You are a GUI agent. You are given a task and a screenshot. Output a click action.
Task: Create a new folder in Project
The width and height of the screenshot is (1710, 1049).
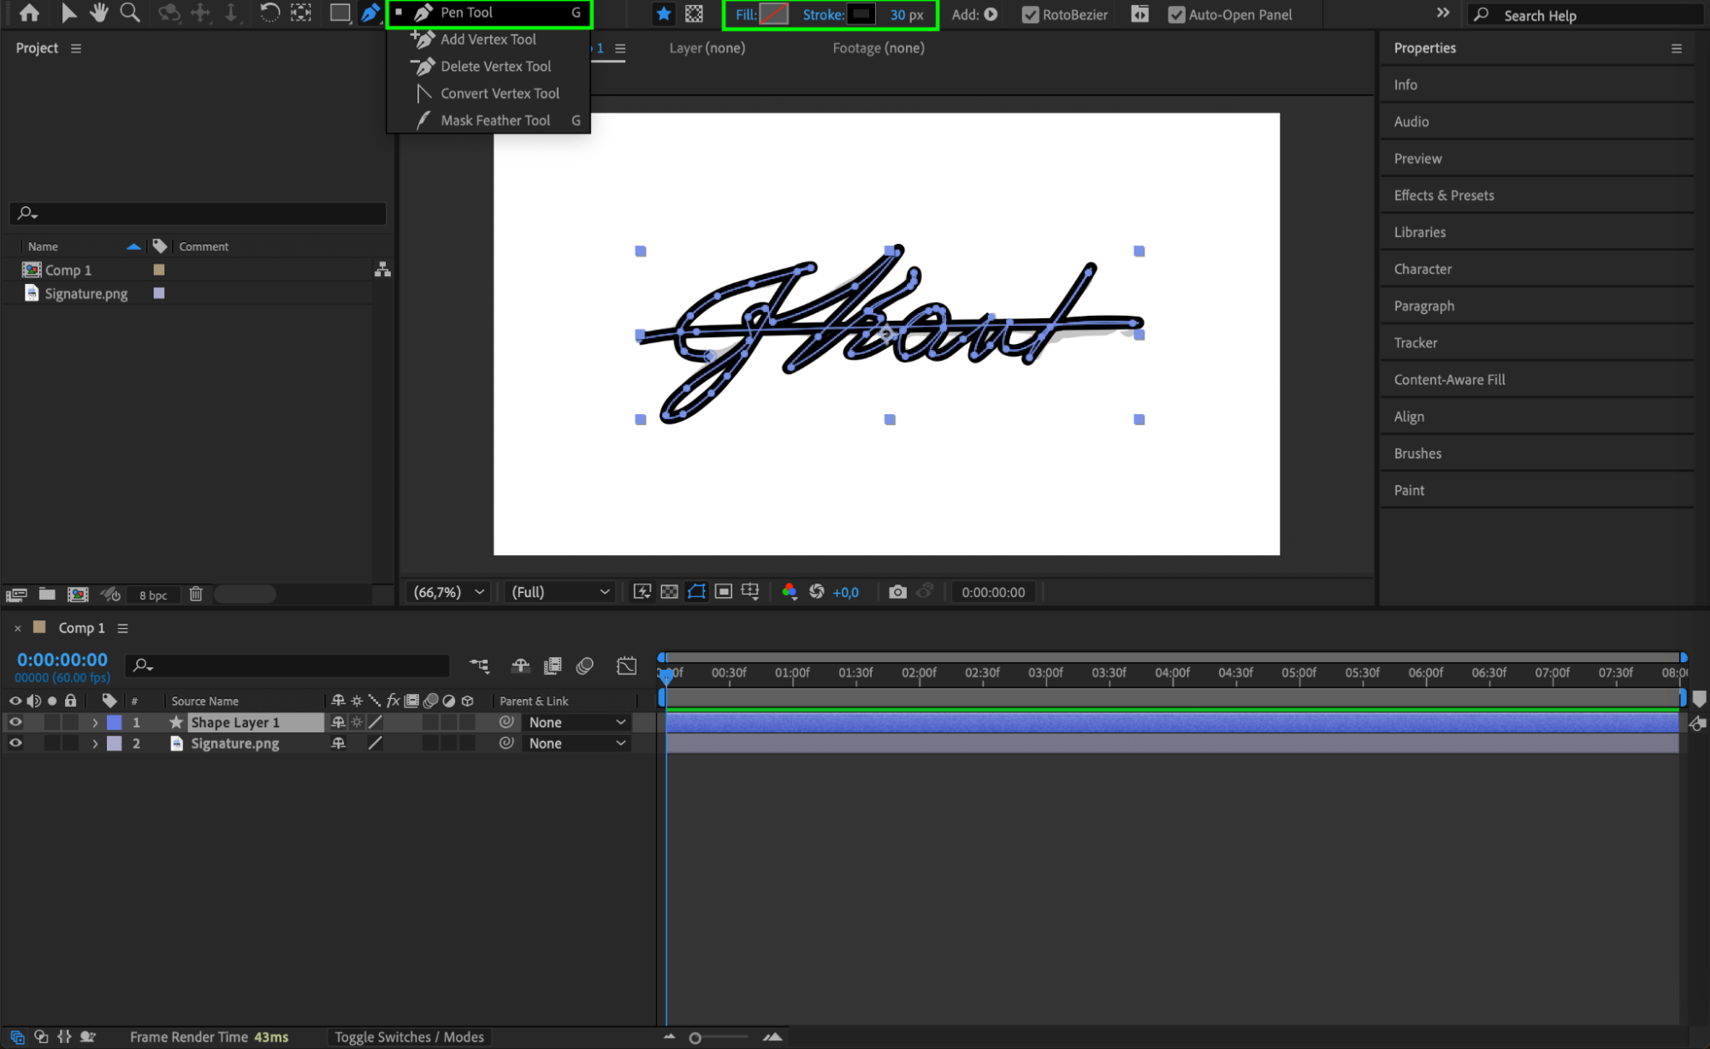point(47,594)
